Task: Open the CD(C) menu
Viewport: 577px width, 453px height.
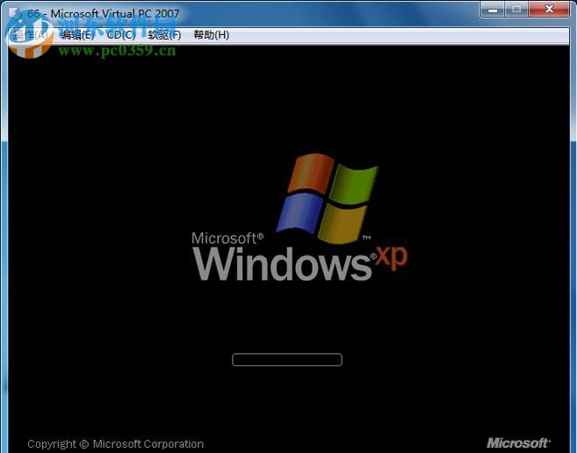Action: tap(120, 35)
